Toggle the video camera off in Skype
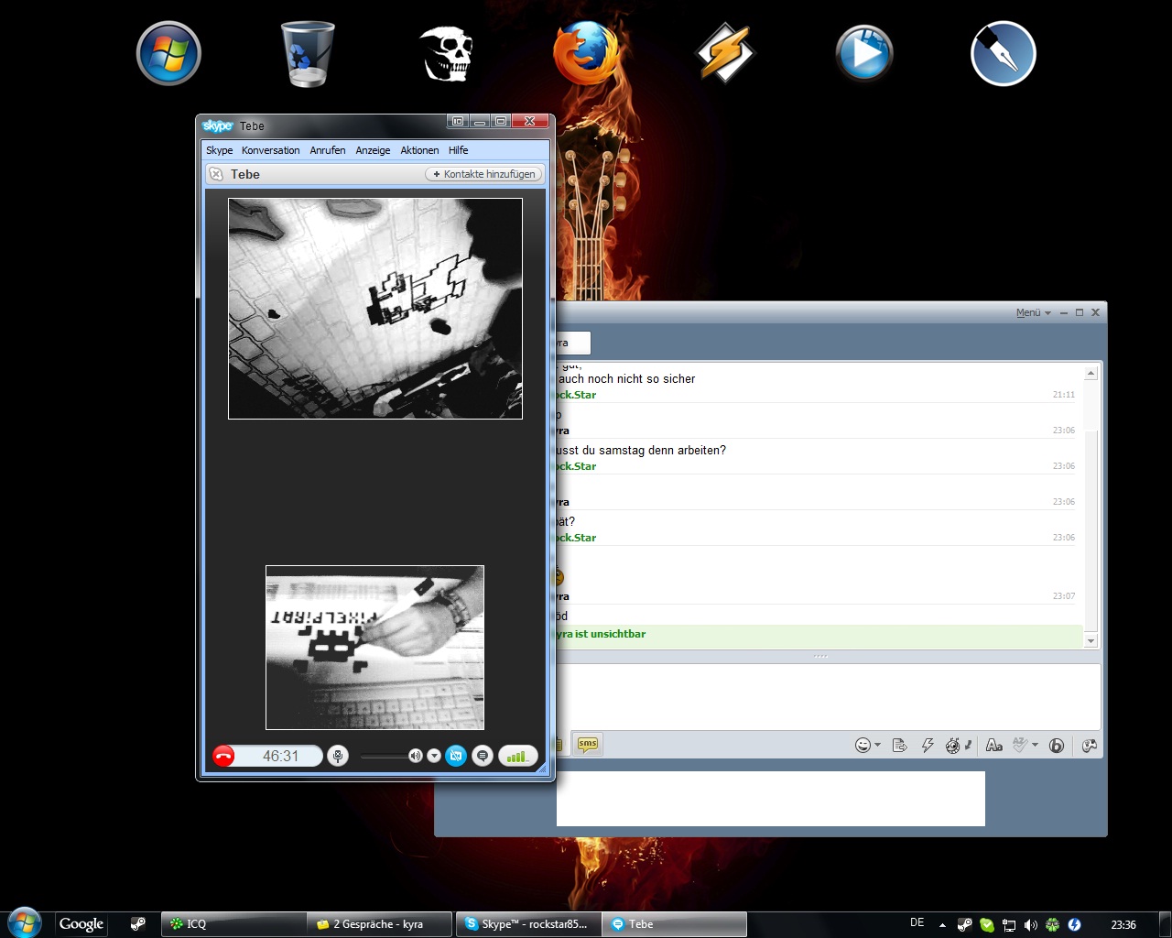The width and height of the screenshot is (1172, 938). 456,756
